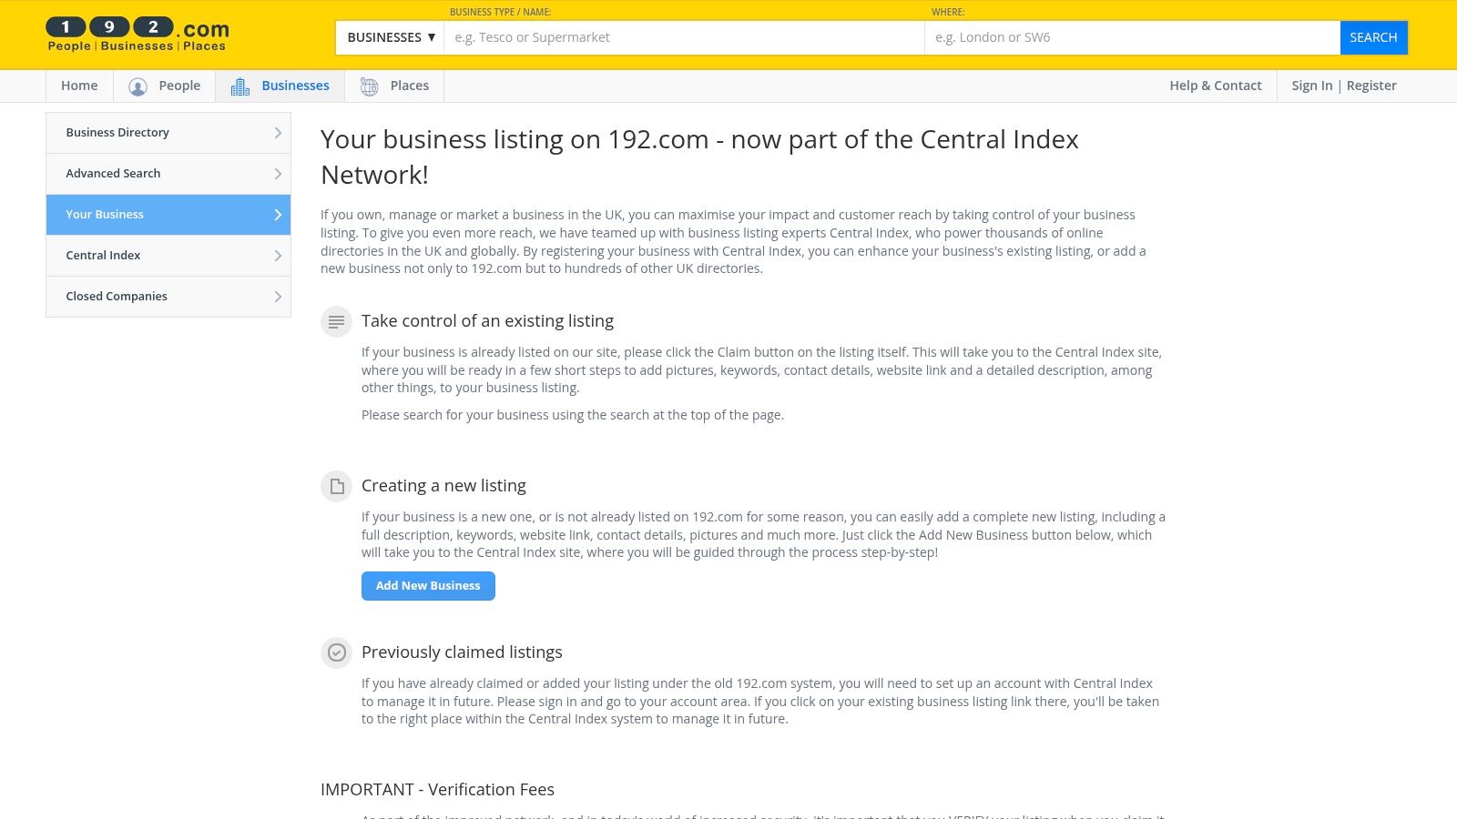Select the People navigation icon
The height and width of the screenshot is (819, 1457).
point(138,86)
